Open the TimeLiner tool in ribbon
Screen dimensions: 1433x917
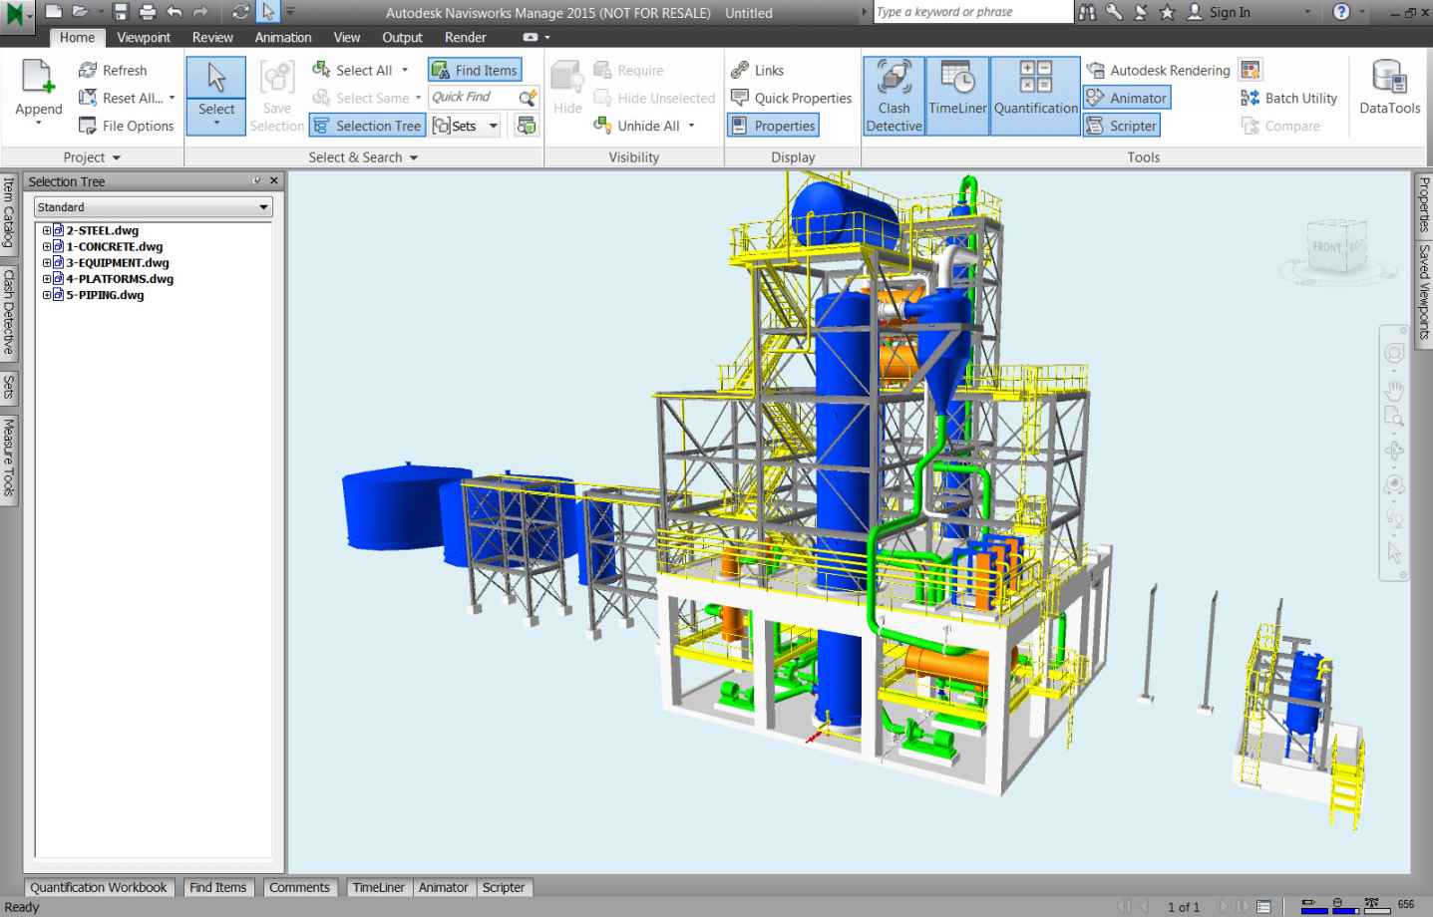[x=957, y=96]
